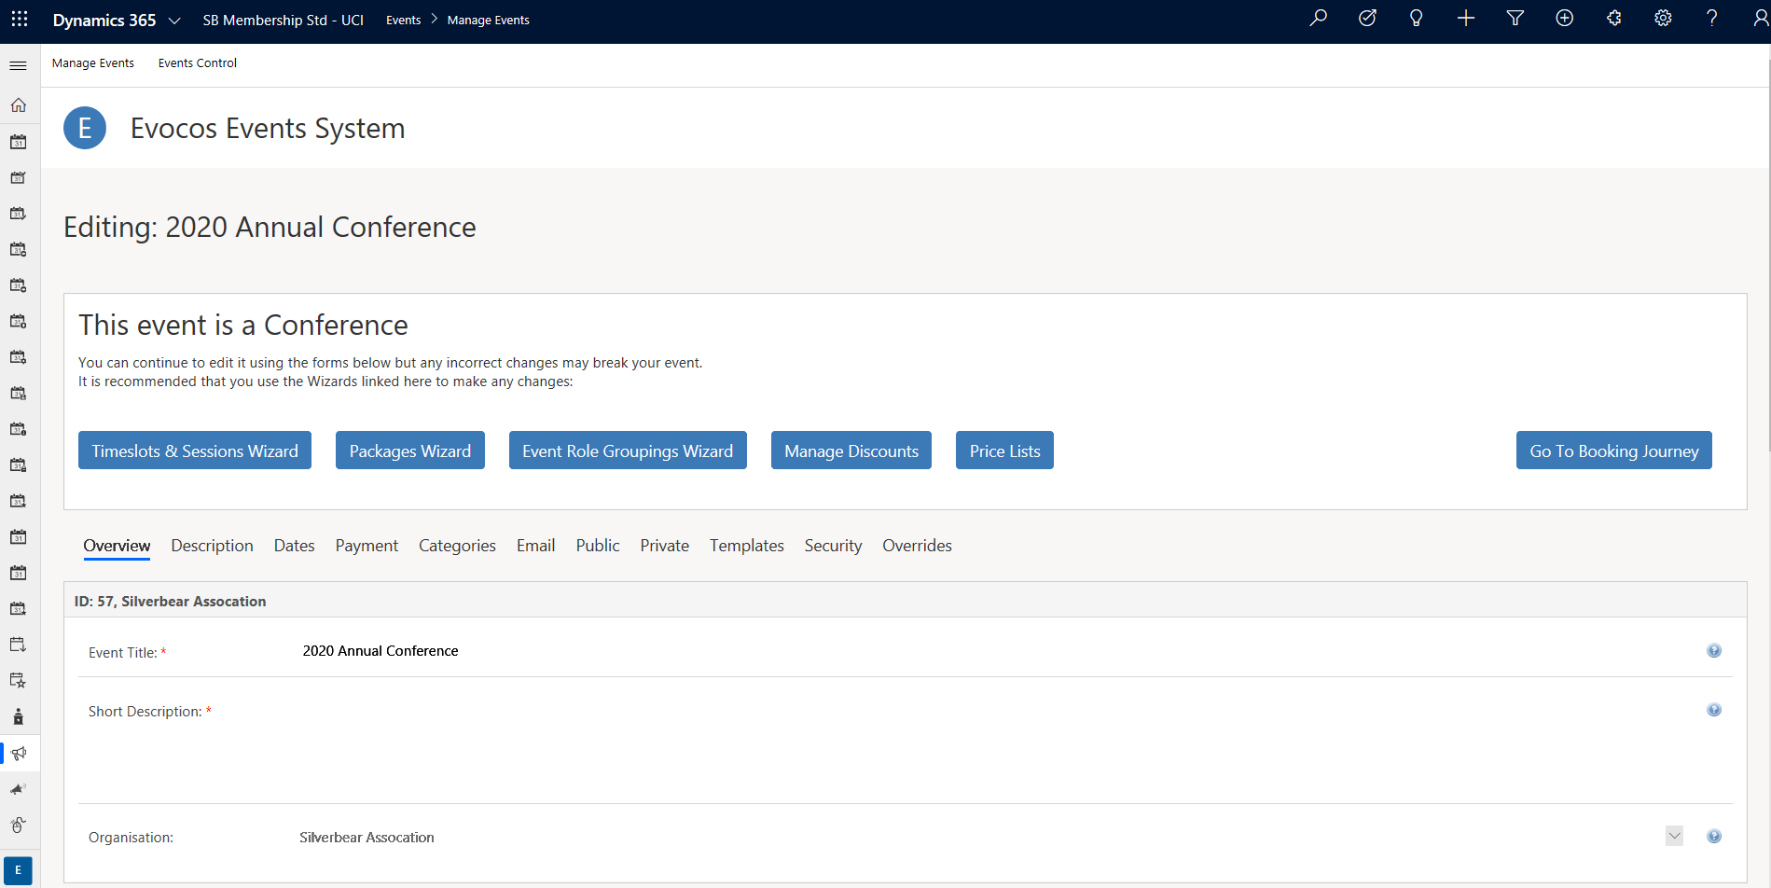Open the lightbulb assistant icon
The height and width of the screenshot is (888, 1771).
[x=1416, y=19]
